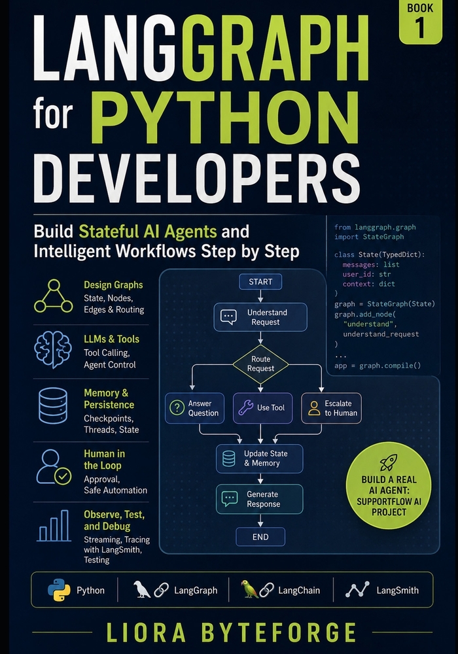Click the 'LangChain' label in the bottom bar

pos(298,590)
